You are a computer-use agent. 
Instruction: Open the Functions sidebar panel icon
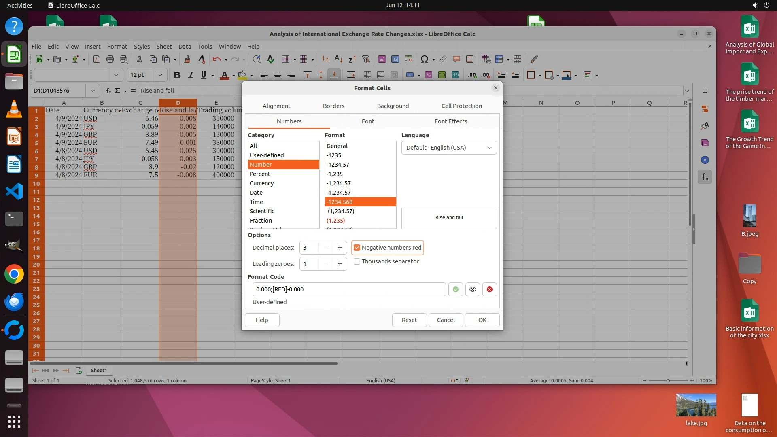click(705, 177)
